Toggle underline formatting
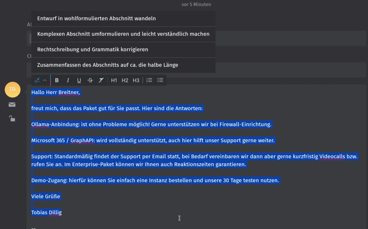 click(x=79, y=80)
